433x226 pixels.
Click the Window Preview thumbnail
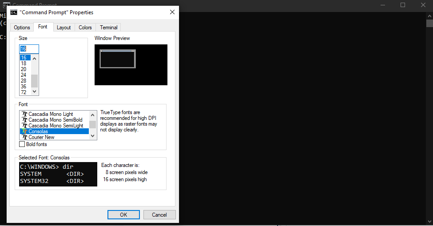point(131,65)
